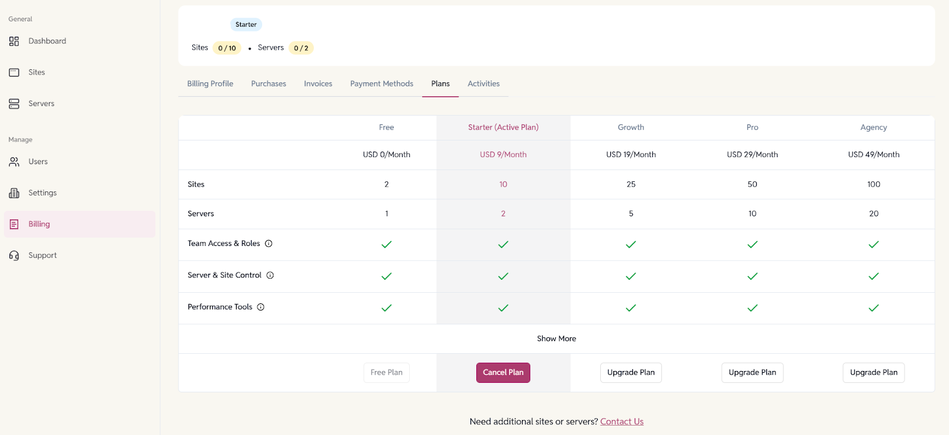The width and height of the screenshot is (949, 435).
Task: Click the Settings icon in sidebar
Action: [14, 193]
